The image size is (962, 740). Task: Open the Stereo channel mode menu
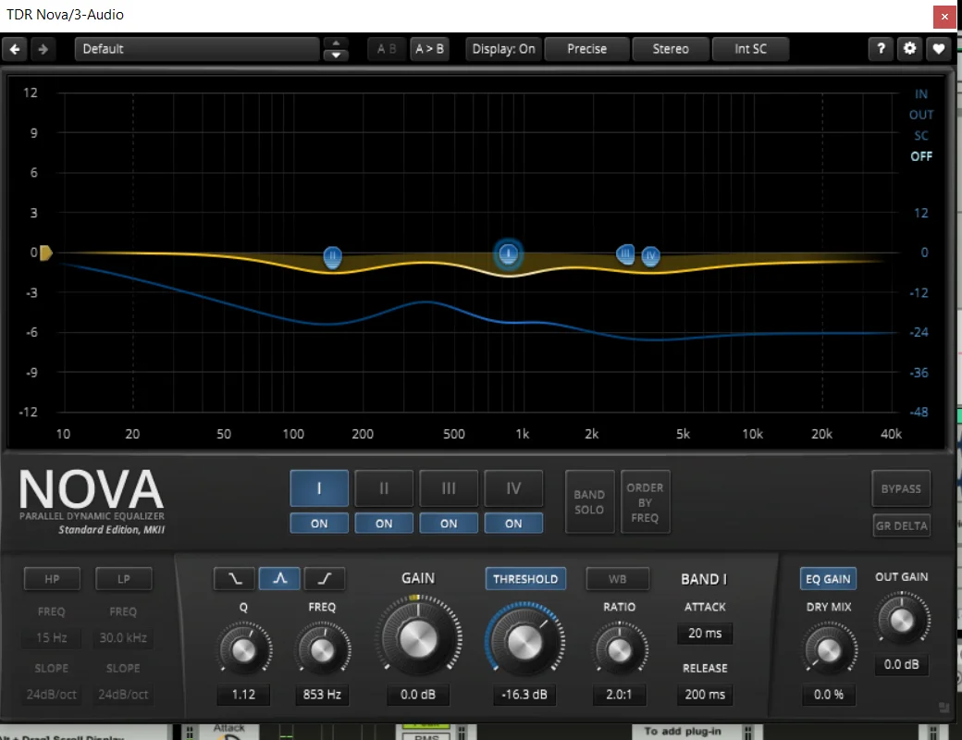[x=671, y=49]
